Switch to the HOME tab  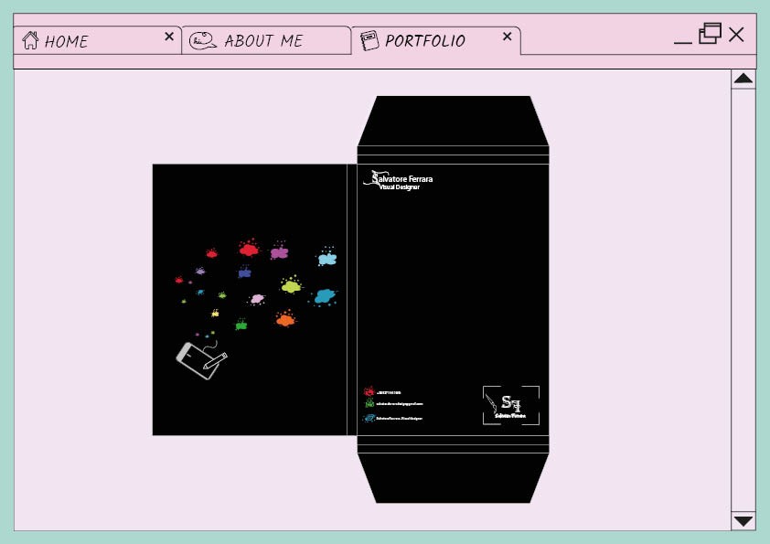[67, 41]
